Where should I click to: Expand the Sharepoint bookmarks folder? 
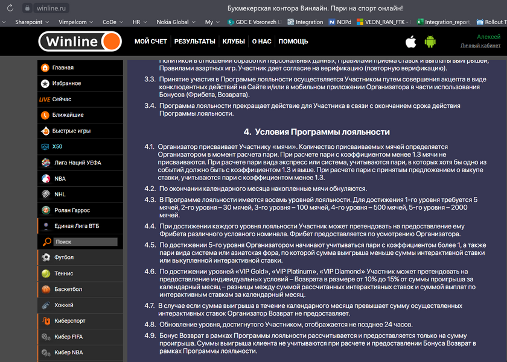coord(31,22)
